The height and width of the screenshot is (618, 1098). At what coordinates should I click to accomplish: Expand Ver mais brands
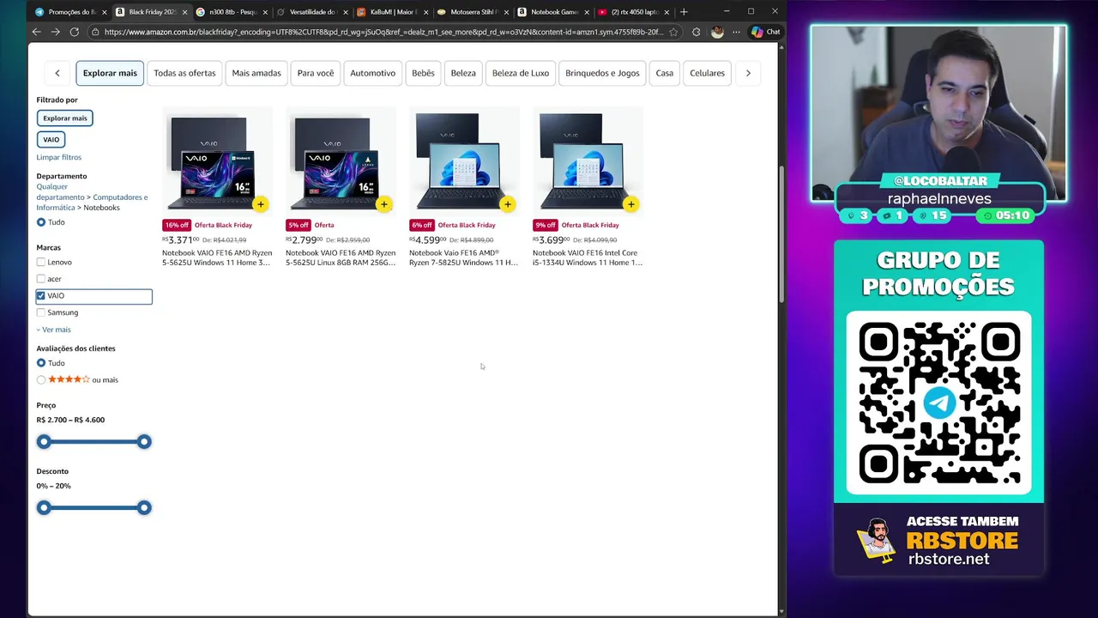[x=54, y=330]
